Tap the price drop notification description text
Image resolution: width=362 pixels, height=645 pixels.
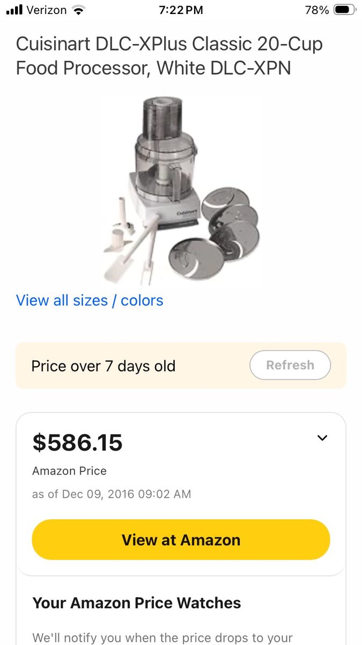pyautogui.click(x=162, y=638)
